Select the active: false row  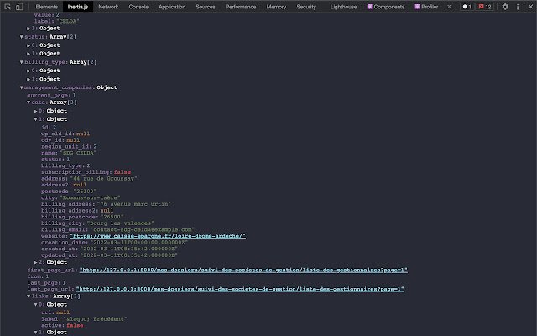pos(62,325)
